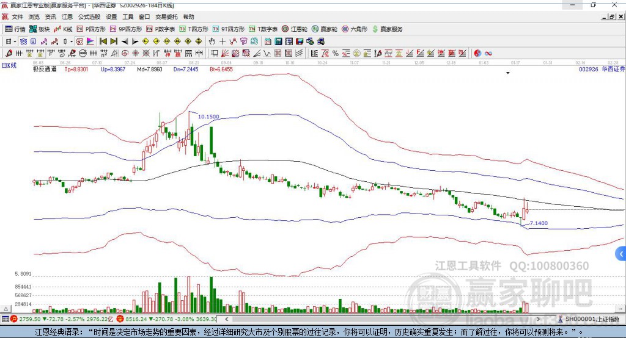Open the calendar icon in toolbar
The height and width of the screenshot is (338, 626).
pos(268,41)
